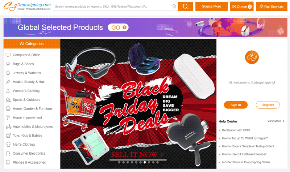This screenshot has width=290, height=172.
Task: Open the Home Improvement category
Action: 28,117
